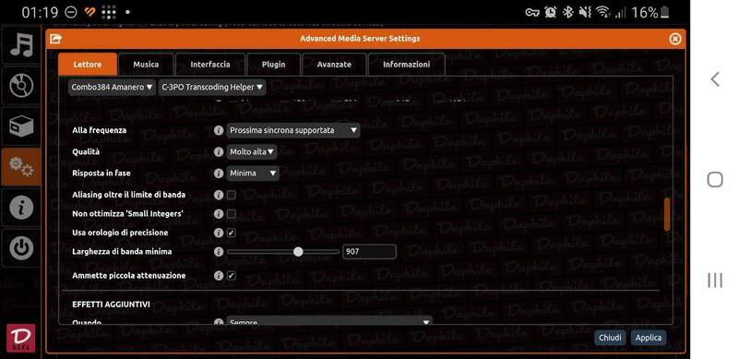Switch to the Plugin tab
The image size is (738, 359).
tap(273, 65)
